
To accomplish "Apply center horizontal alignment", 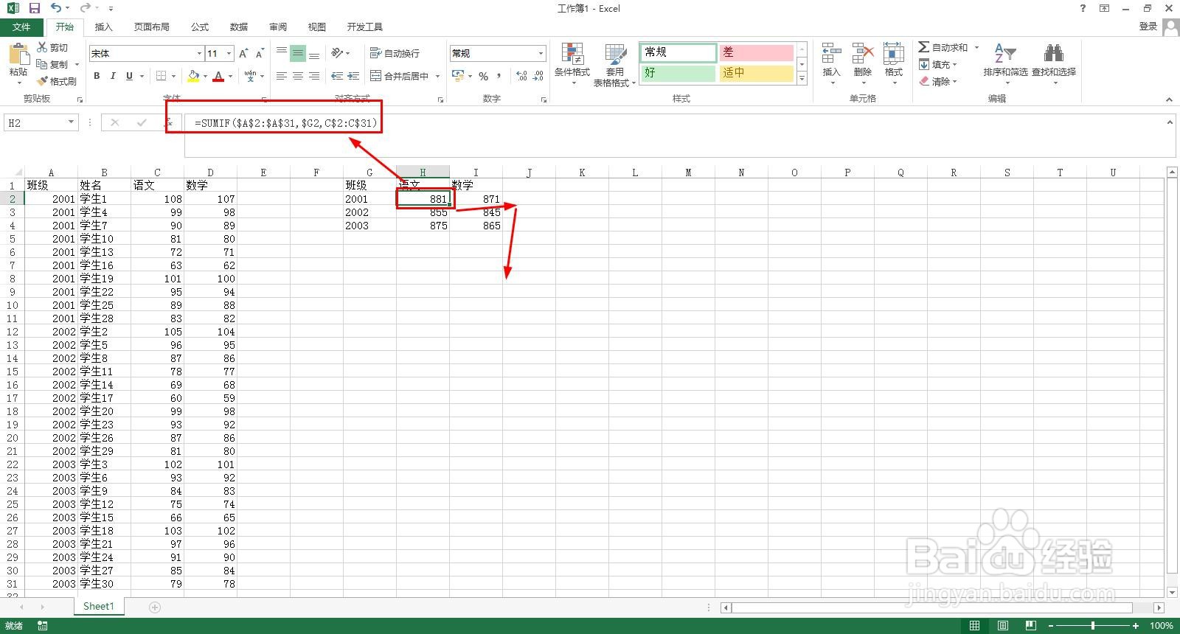I will click(298, 75).
